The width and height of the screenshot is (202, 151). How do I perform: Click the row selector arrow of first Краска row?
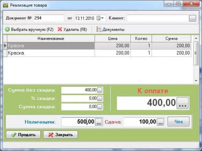(x=5, y=46)
